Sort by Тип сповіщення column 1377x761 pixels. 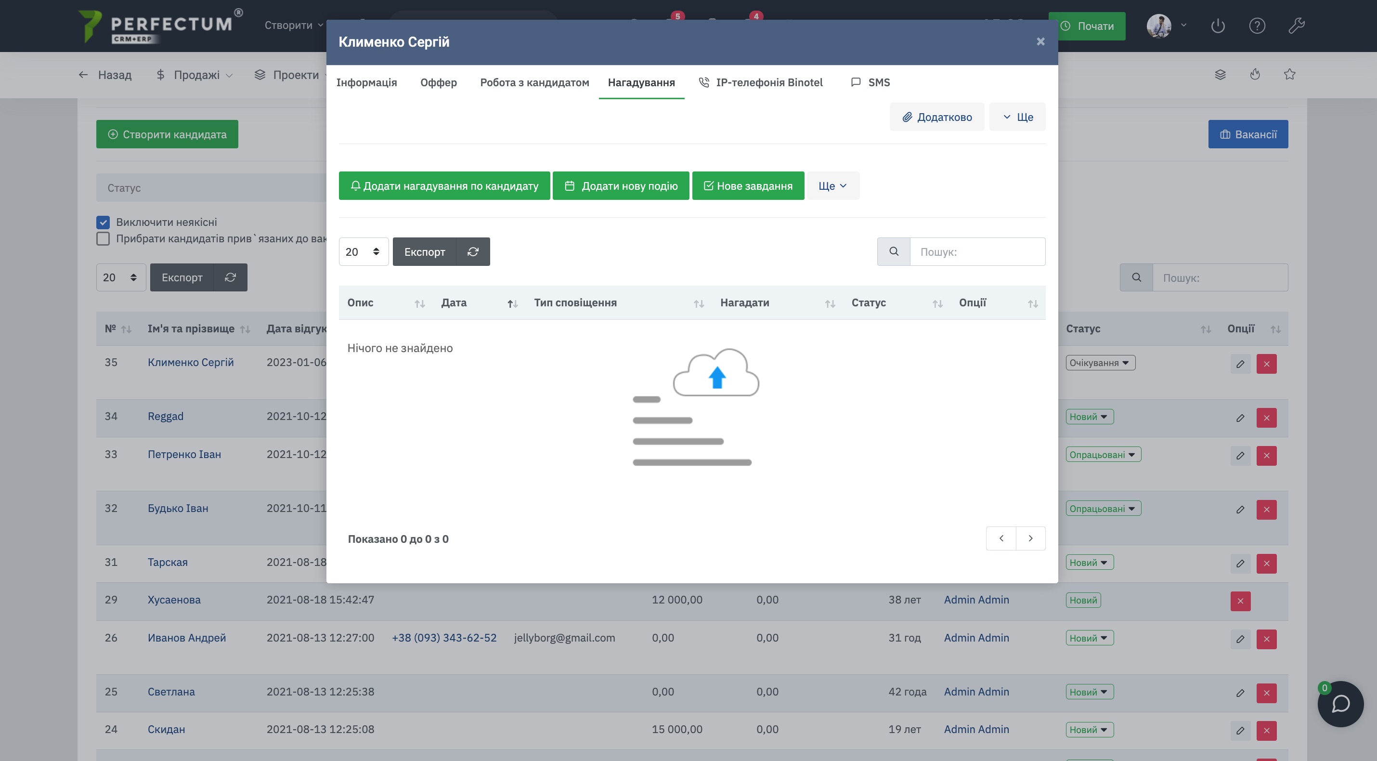pos(619,303)
